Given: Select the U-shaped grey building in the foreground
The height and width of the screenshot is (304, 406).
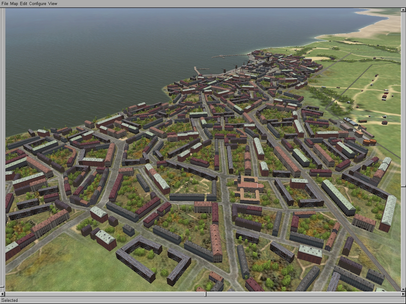Looking at the screenshot, I should tap(140, 258).
